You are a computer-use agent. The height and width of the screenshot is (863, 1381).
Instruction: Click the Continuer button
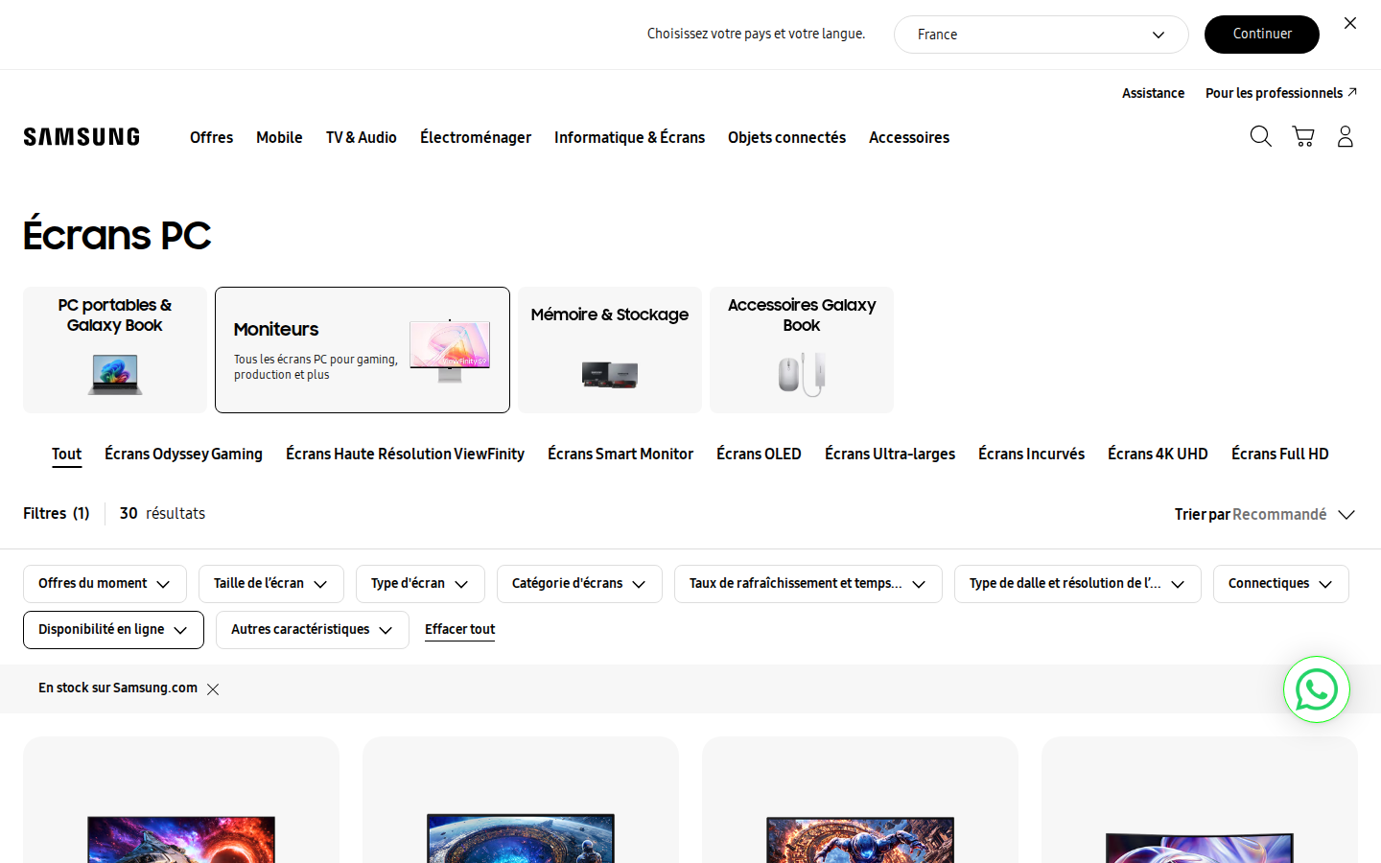pyautogui.click(x=1262, y=35)
